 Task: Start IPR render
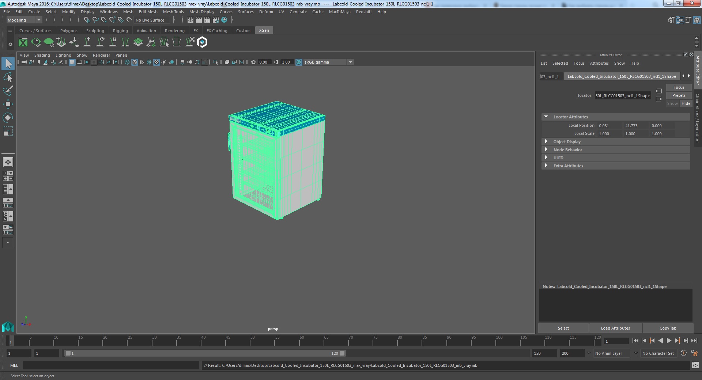[207, 20]
